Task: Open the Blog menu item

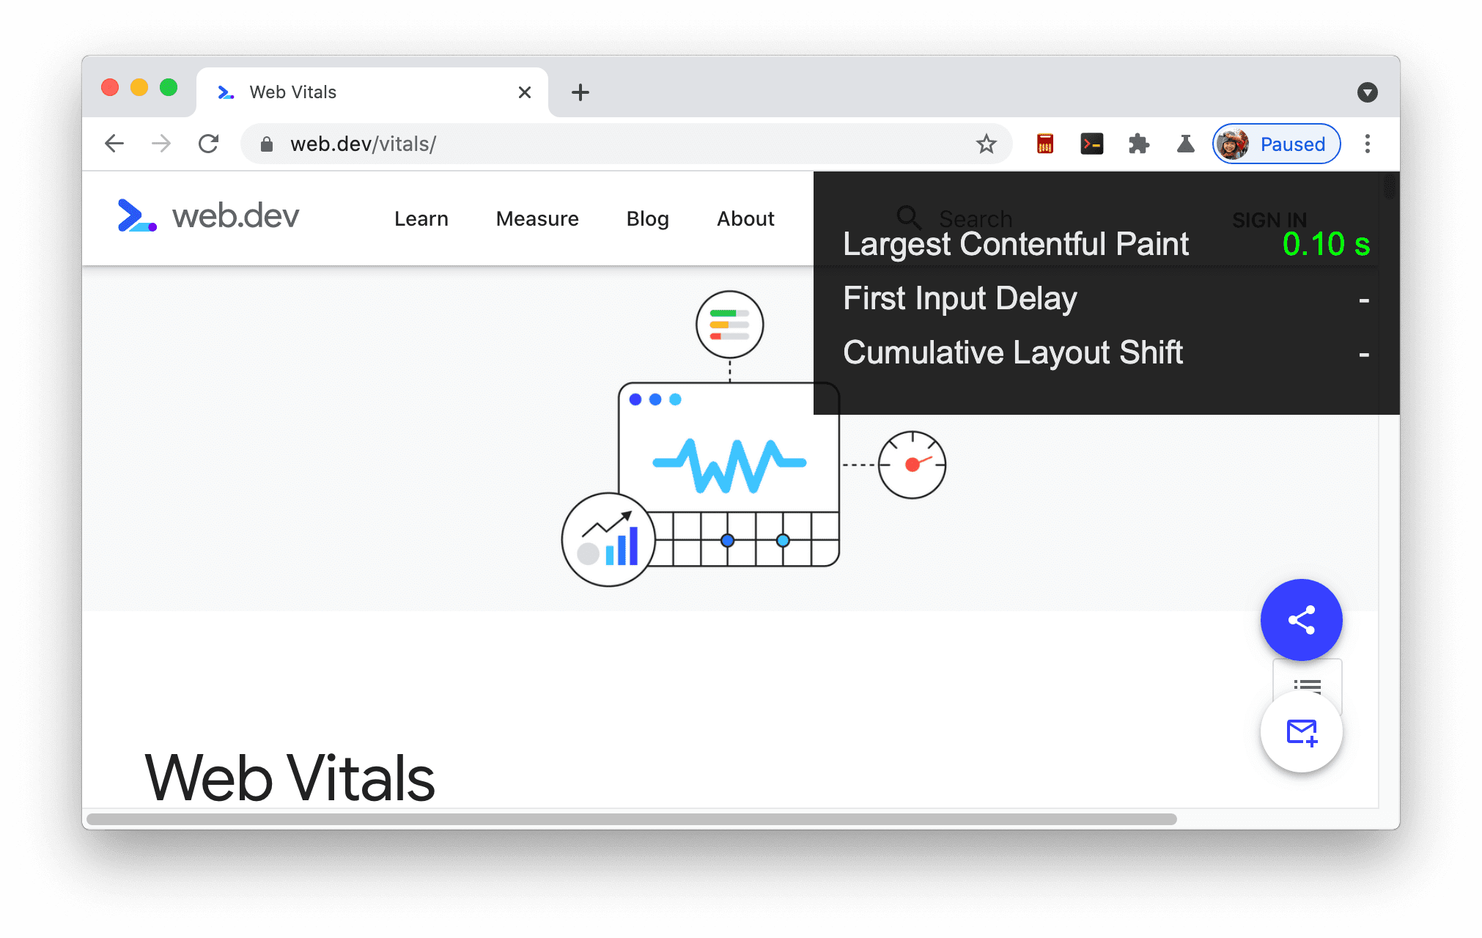Action: (647, 217)
